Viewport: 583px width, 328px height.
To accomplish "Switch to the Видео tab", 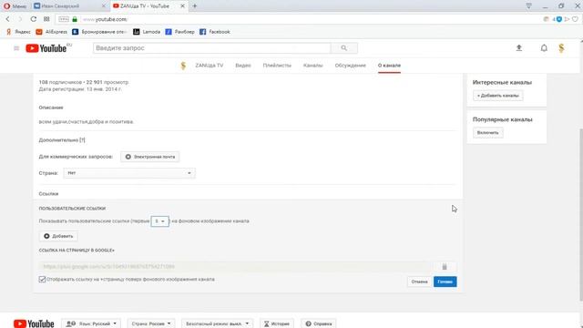I will (243, 65).
